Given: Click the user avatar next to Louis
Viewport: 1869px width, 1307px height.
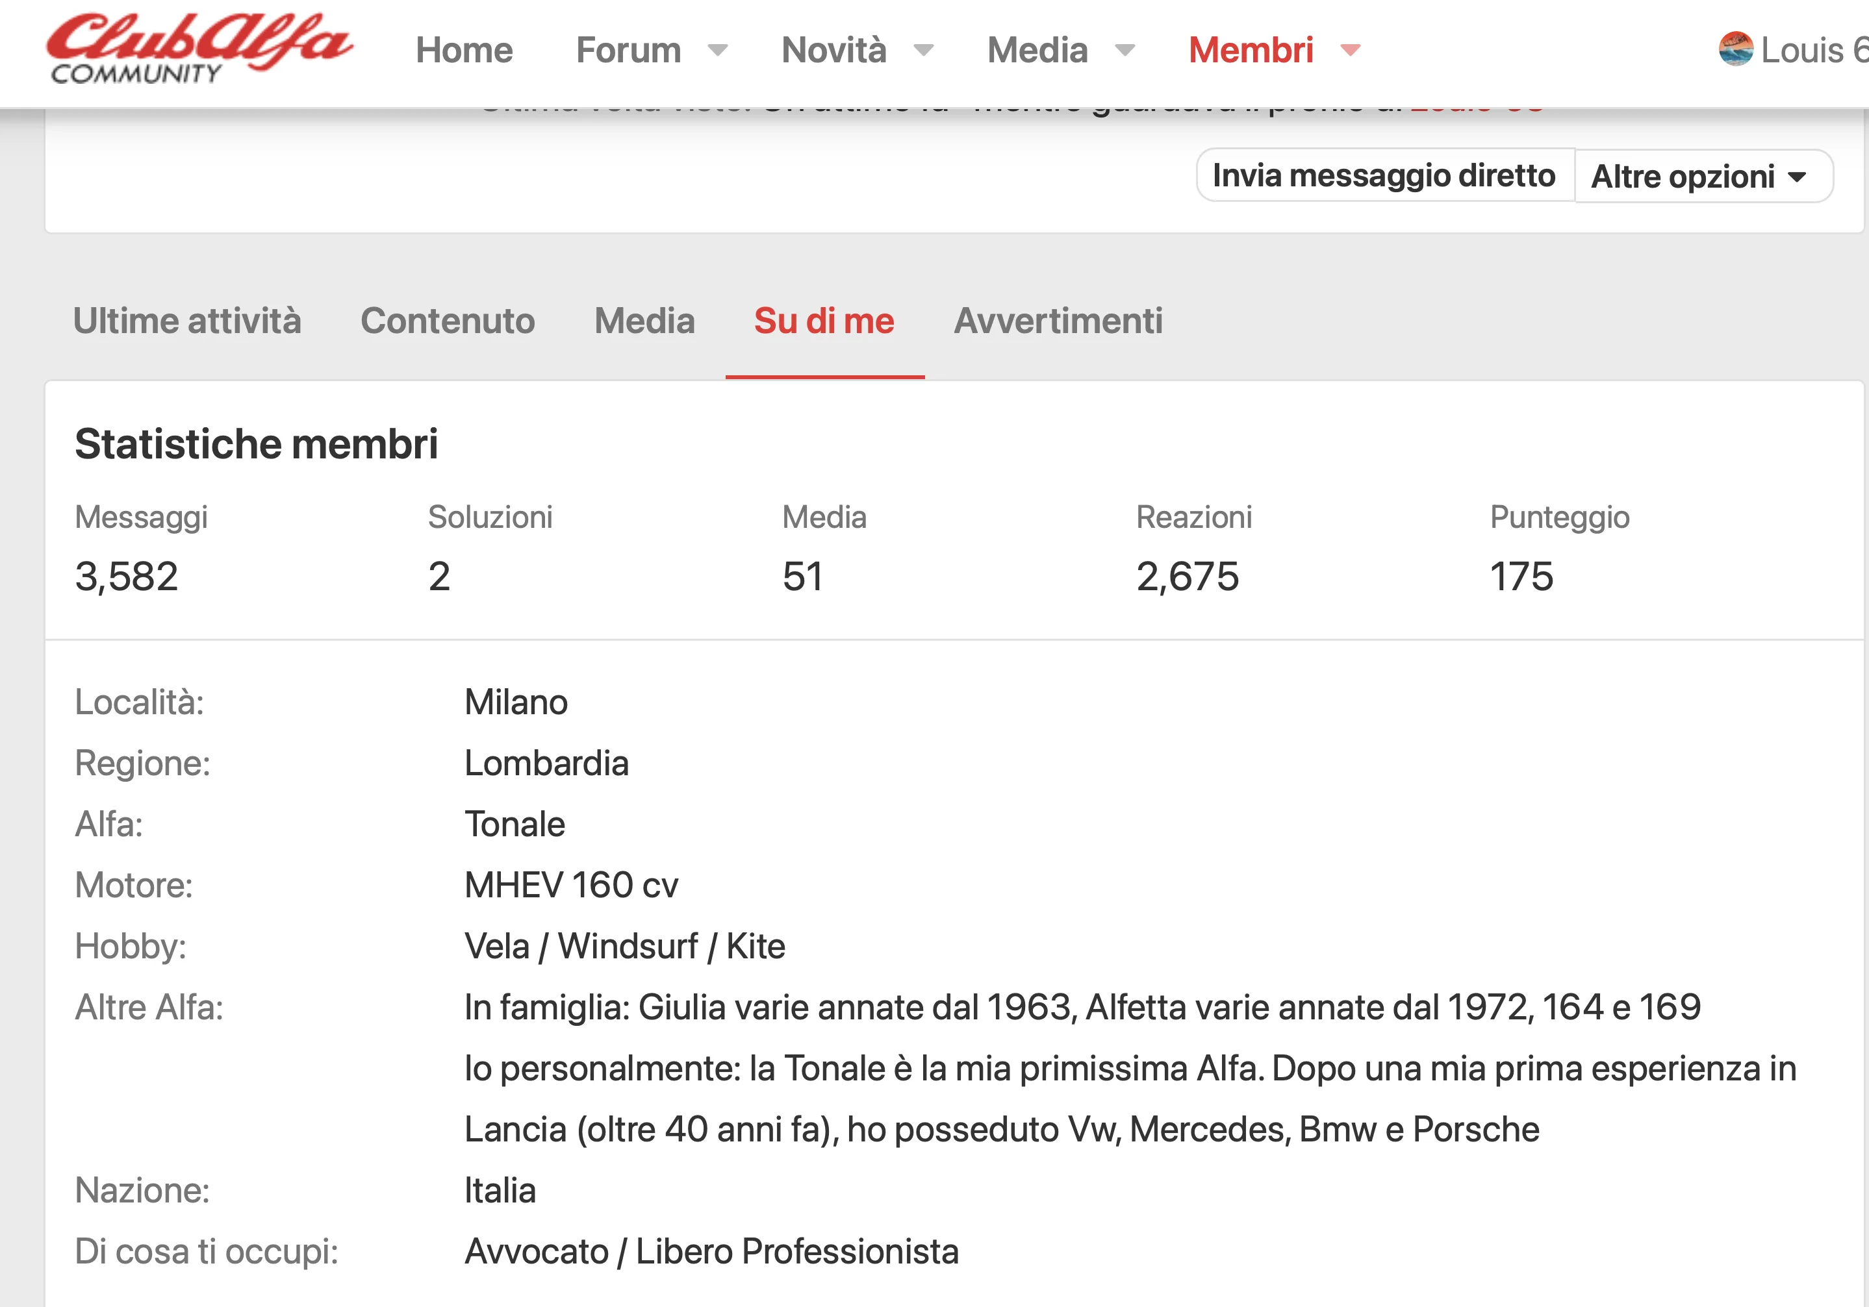Looking at the screenshot, I should (1736, 49).
